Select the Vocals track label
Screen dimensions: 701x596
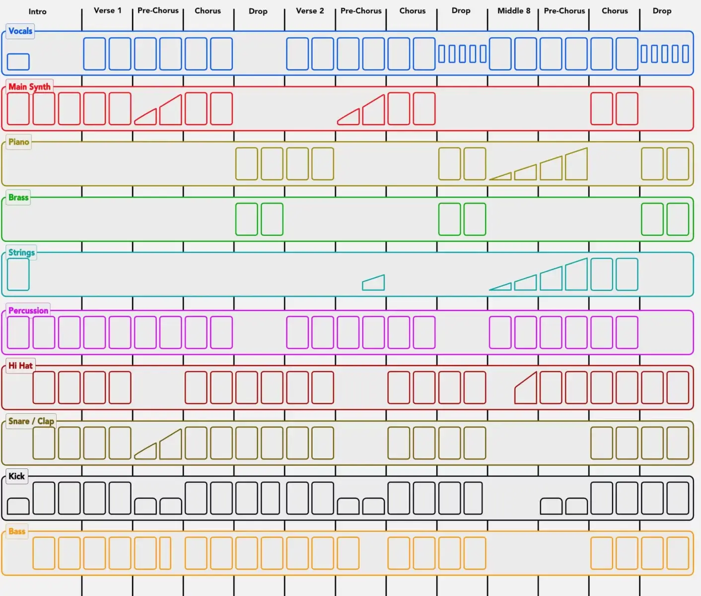coord(20,31)
